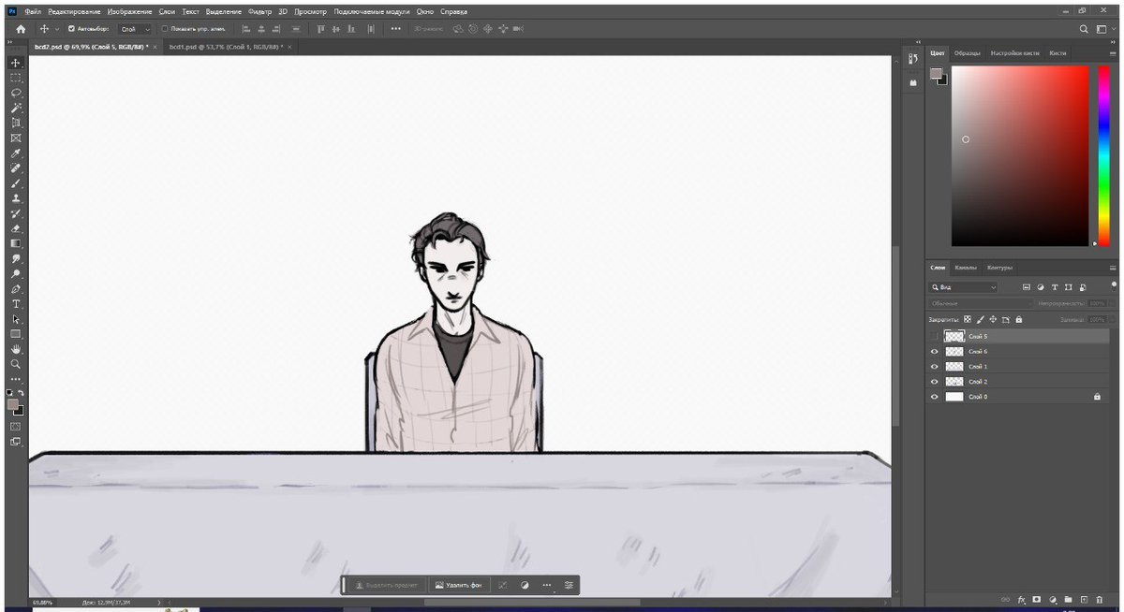This screenshot has width=1124, height=612.
Task: Hide layer Слой 1
Action: 934,366
